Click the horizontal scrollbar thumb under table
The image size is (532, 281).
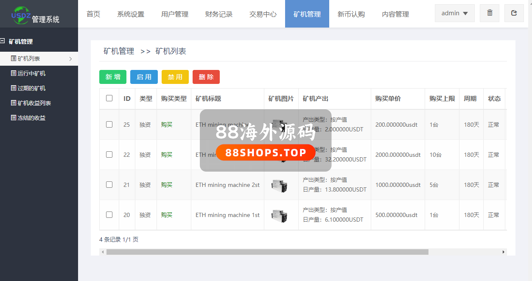point(267,252)
